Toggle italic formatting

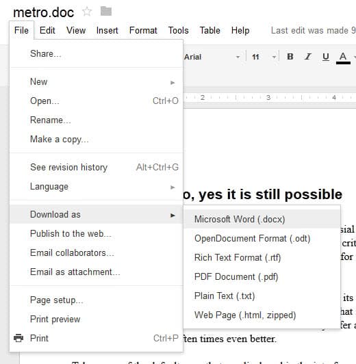(x=308, y=56)
